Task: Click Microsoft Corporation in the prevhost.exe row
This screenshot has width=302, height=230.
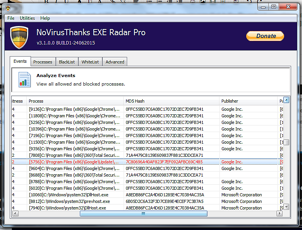Action: pyautogui.click(x=242, y=201)
